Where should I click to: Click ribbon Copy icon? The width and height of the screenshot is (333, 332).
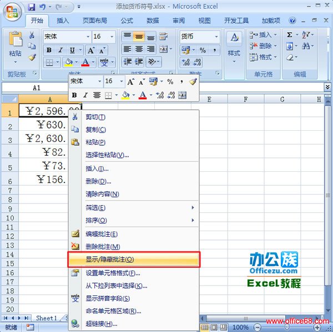pyautogui.click(x=32, y=46)
